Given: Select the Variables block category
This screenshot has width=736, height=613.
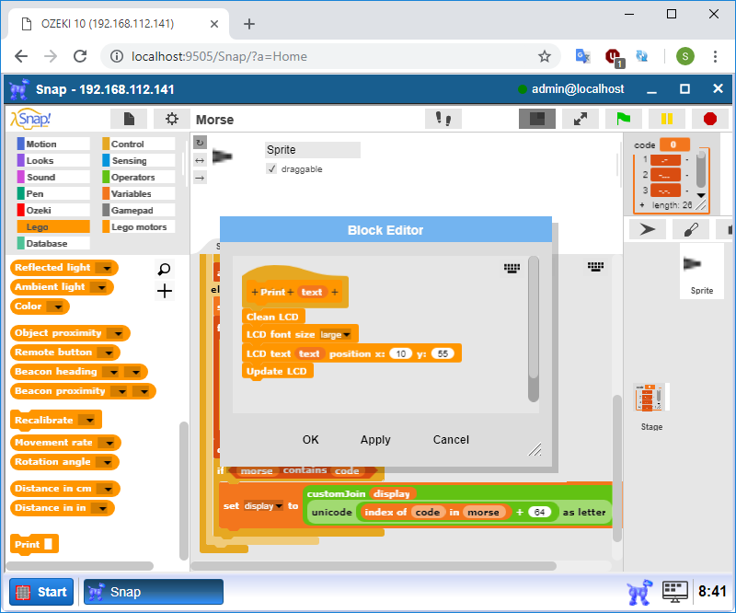Looking at the screenshot, I should coord(139,193).
